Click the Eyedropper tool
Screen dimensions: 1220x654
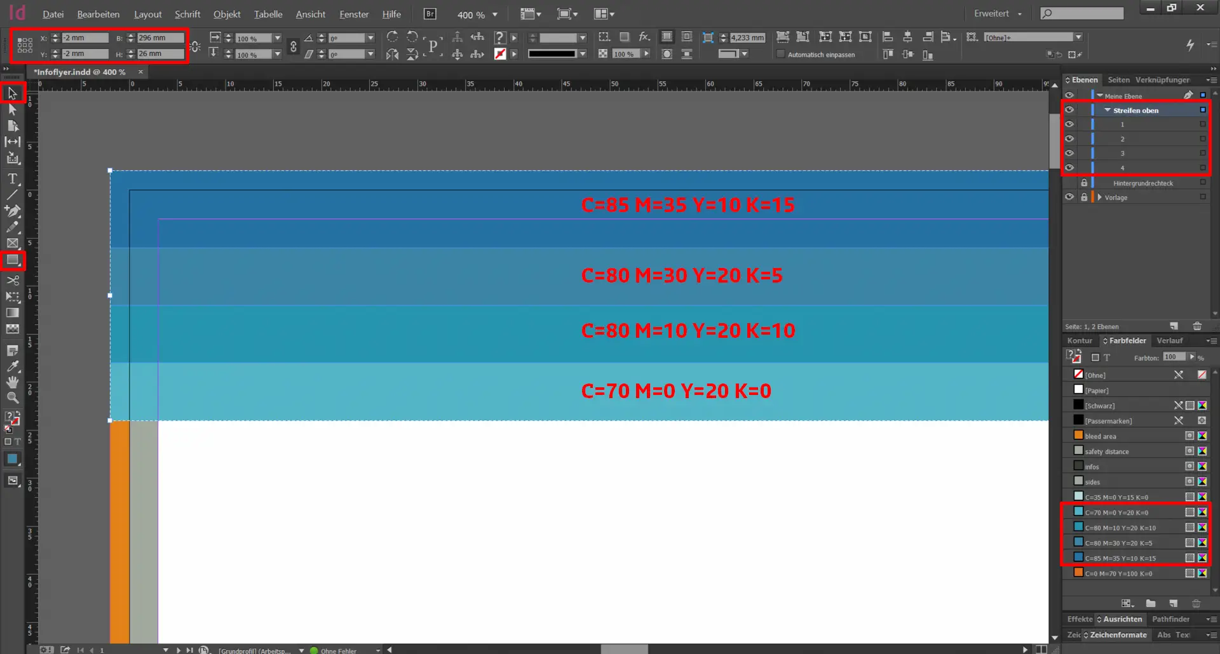12,366
